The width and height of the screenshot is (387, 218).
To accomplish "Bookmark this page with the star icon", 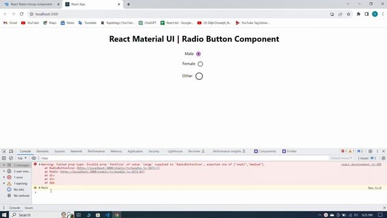I will click(348, 14).
